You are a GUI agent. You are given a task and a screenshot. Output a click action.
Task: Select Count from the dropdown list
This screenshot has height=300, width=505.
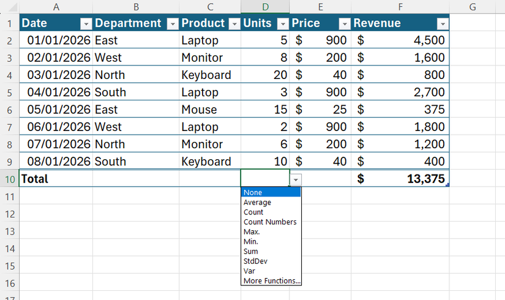click(253, 212)
